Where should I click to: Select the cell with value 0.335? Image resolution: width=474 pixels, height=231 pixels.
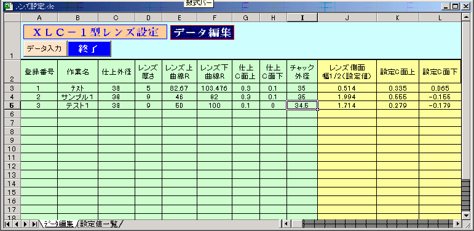(x=398, y=89)
